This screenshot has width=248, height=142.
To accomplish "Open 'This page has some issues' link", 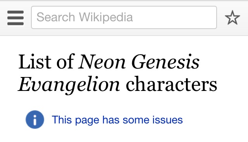I will (x=117, y=120).
